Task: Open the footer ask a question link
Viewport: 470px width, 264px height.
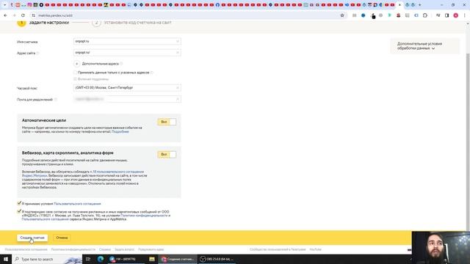Action: click(x=124, y=249)
